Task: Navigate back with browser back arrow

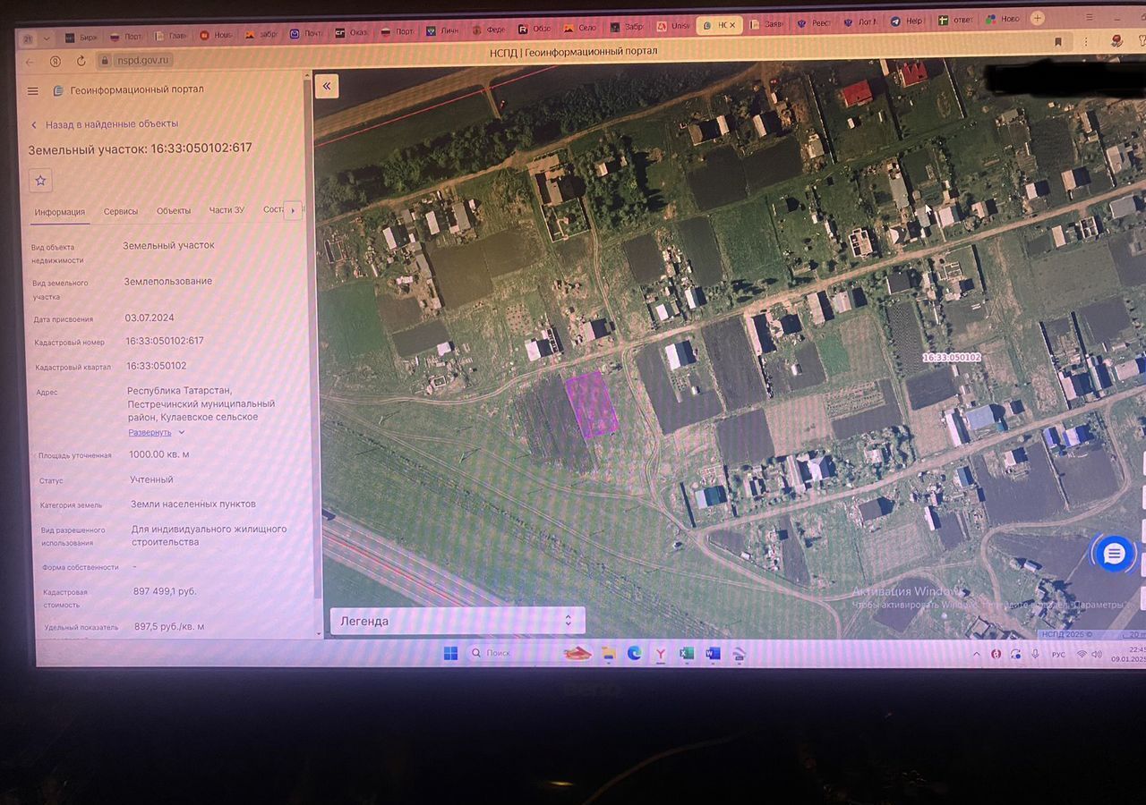Action: pyautogui.click(x=29, y=62)
